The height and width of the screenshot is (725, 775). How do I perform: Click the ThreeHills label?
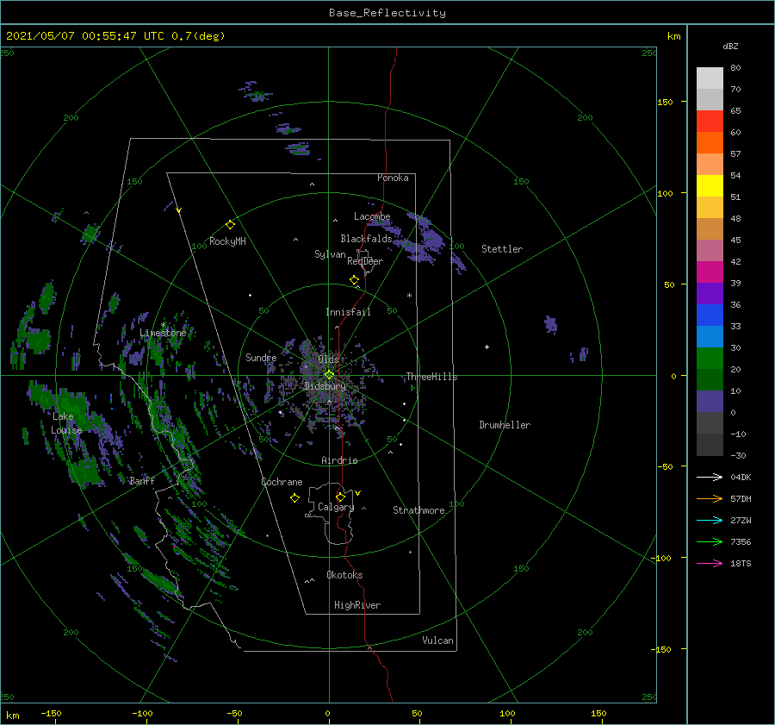click(x=431, y=377)
